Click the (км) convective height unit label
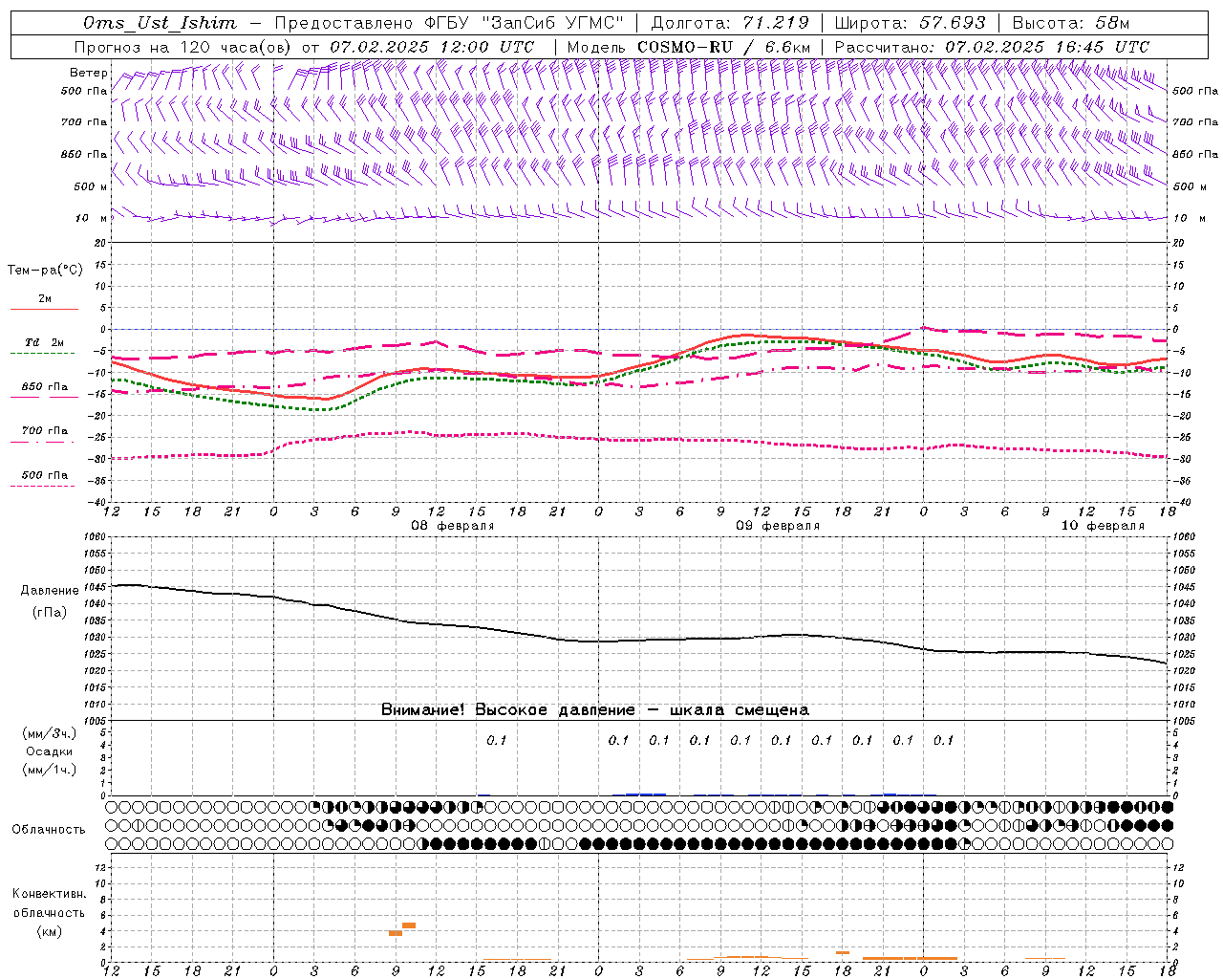This screenshot has width=1223, height=979. click(50, 931)
